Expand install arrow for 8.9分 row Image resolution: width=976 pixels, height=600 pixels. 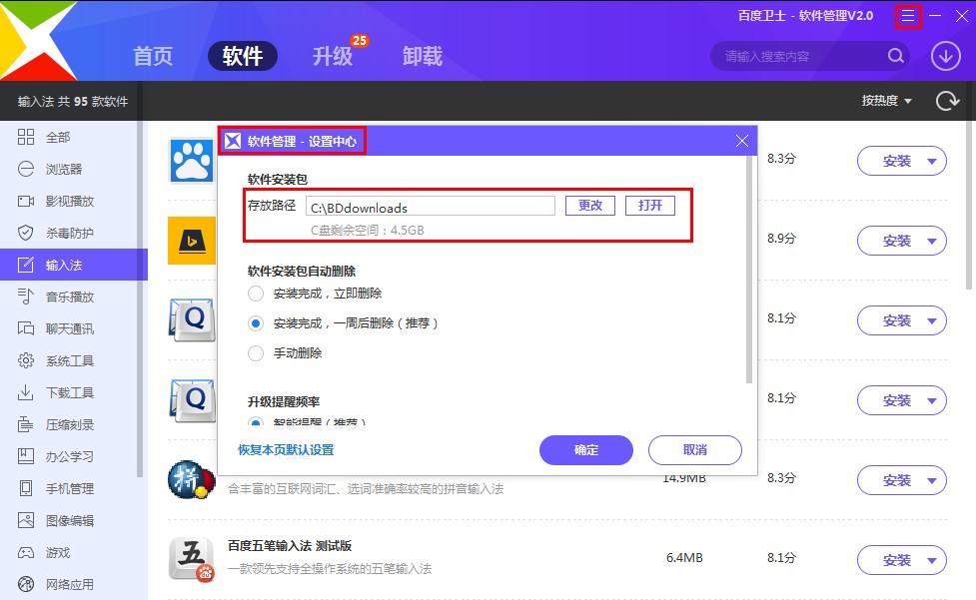click(x=931, y=241)
